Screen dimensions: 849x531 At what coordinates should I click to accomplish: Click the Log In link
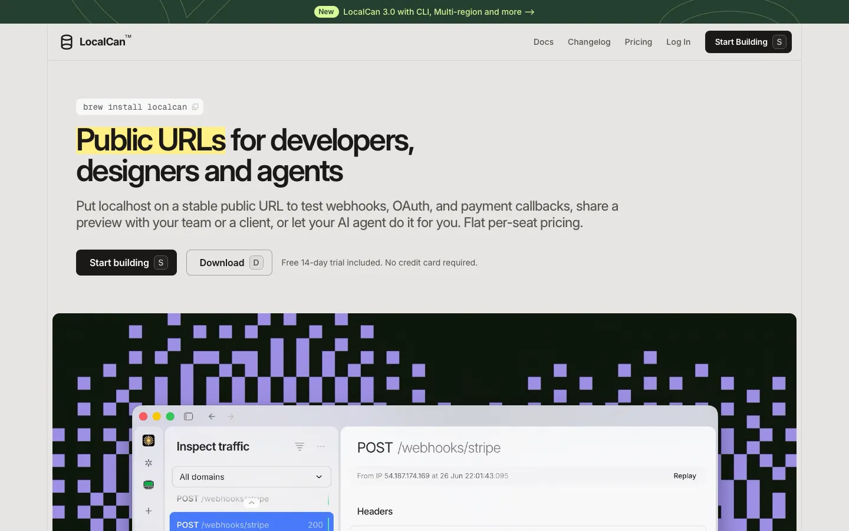click(678, 42)
